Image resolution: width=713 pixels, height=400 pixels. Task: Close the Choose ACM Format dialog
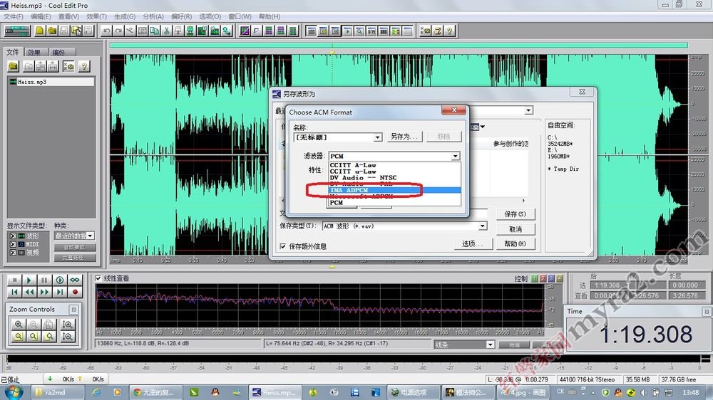coord(453,110)
